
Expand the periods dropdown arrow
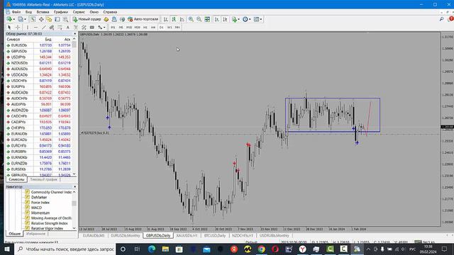point(250,19)
